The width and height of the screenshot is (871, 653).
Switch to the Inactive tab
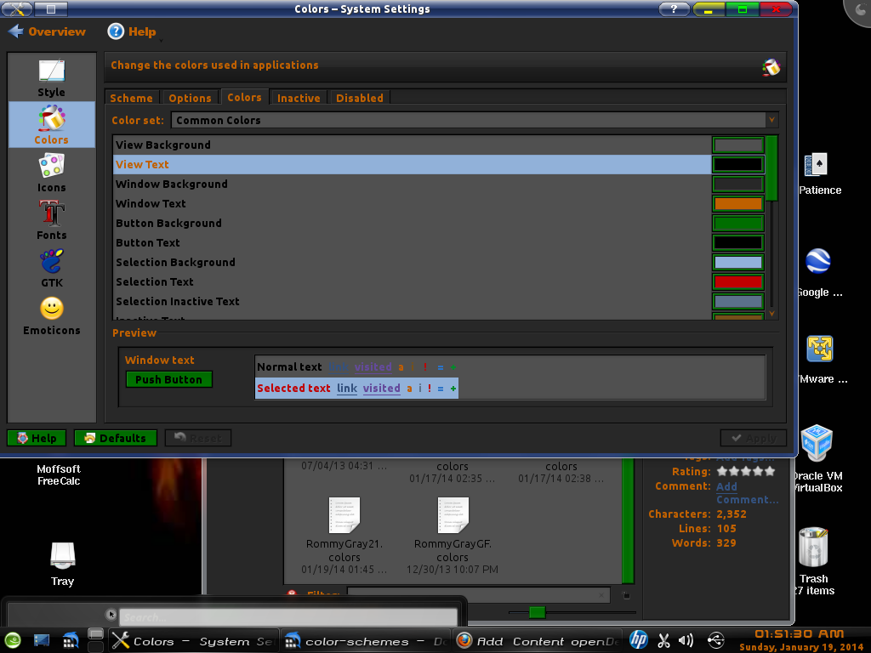pos(299,98)
